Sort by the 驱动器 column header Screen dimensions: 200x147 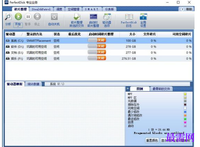tap(15, 34)
